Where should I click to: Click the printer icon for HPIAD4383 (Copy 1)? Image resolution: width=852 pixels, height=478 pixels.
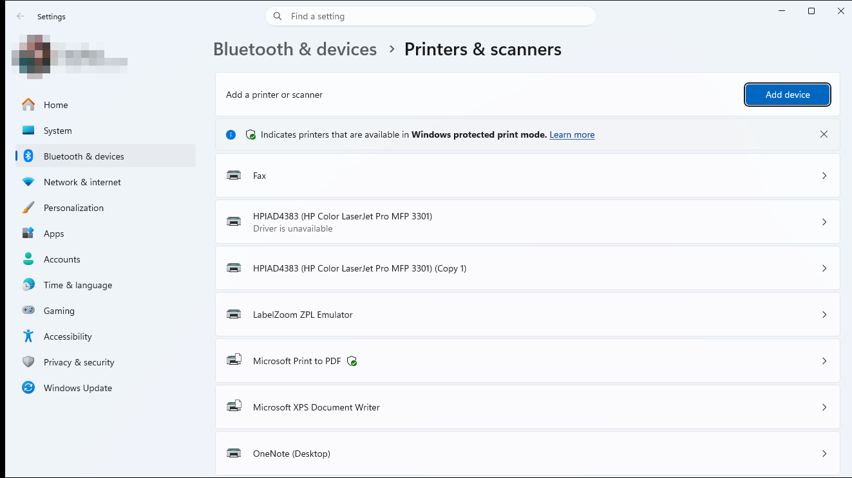tap(234, 268)
